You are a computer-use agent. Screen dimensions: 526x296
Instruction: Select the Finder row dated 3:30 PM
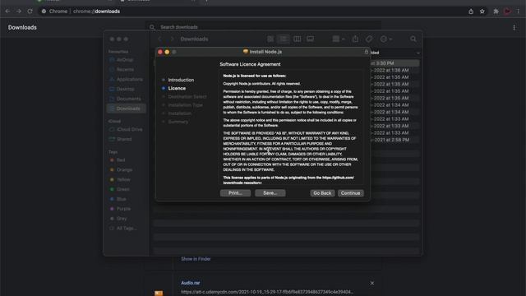coord(394,63)
